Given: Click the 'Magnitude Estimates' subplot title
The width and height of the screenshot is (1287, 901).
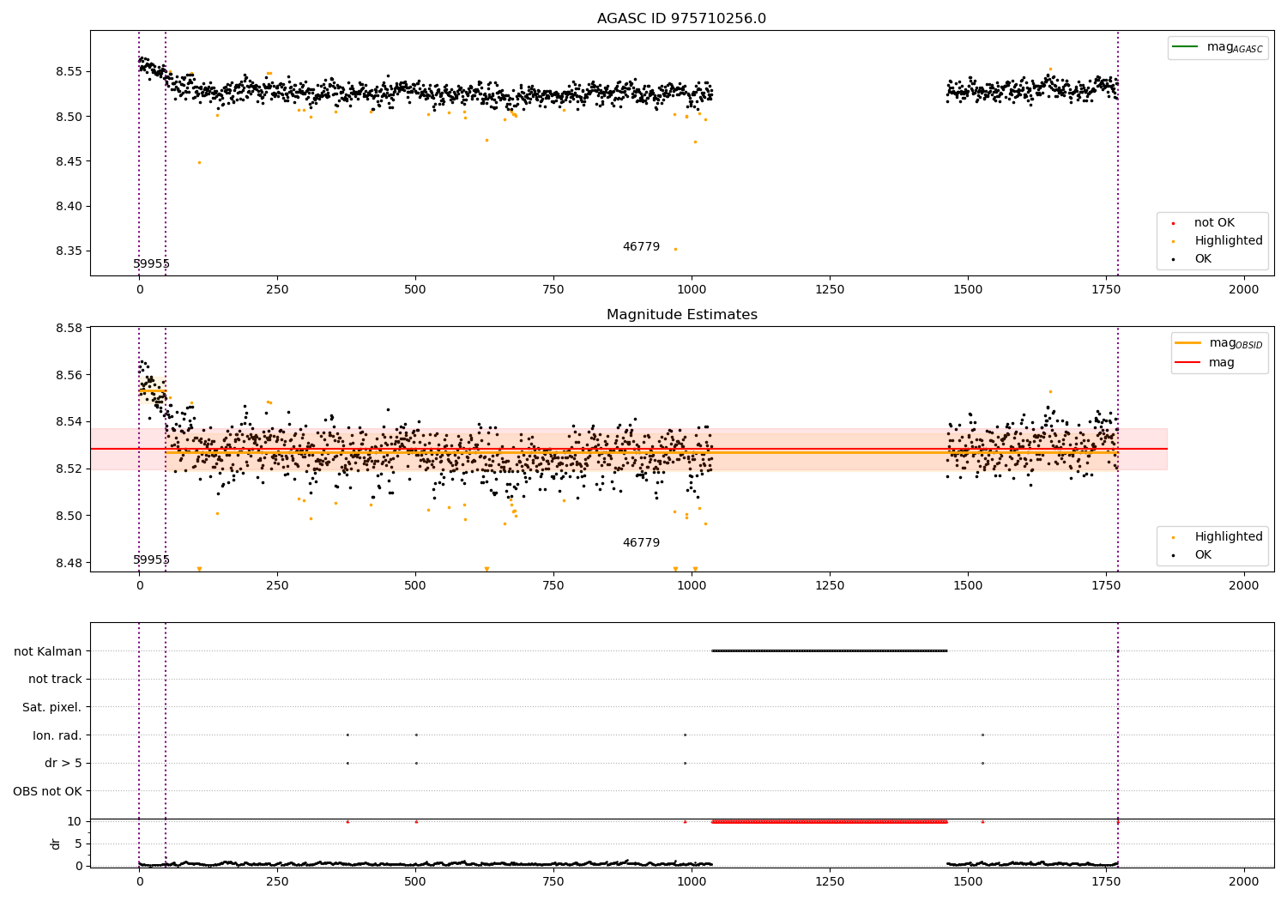Looking at the screenshot, I should (681, 315).
